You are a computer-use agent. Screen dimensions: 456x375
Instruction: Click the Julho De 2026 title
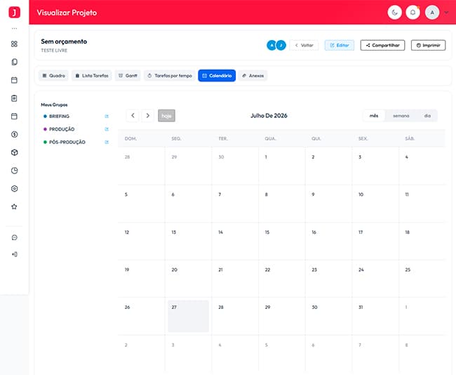[x=269, y=116]
